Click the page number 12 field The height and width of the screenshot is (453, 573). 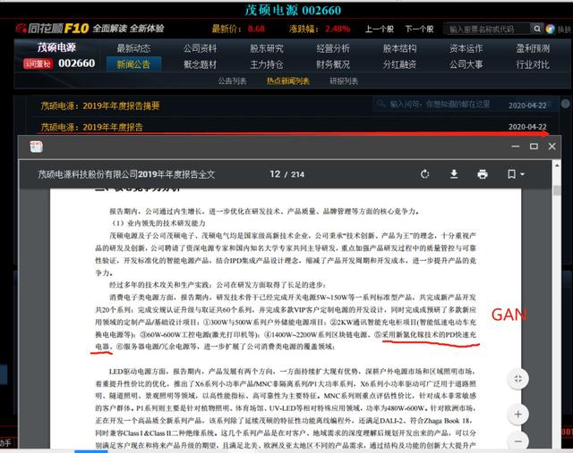click(275, 174)
